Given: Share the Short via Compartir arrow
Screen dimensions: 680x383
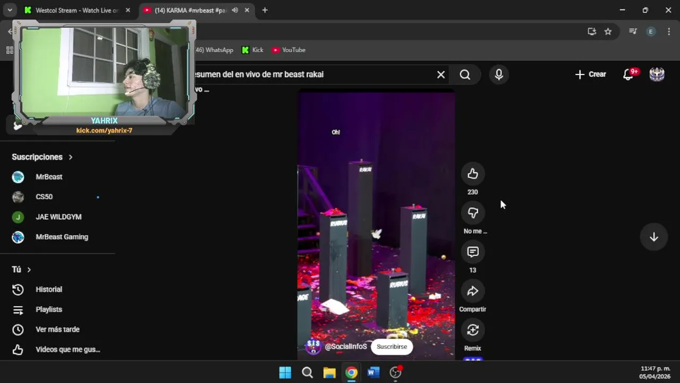Looking at the screenshot, I should click(472, 292).
